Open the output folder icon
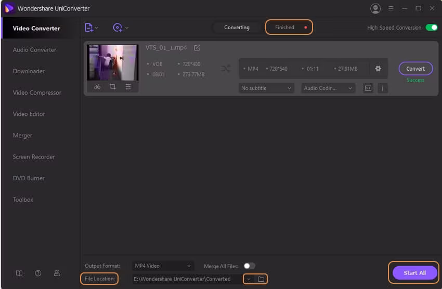The image size is (442, 289). point(261,279)
